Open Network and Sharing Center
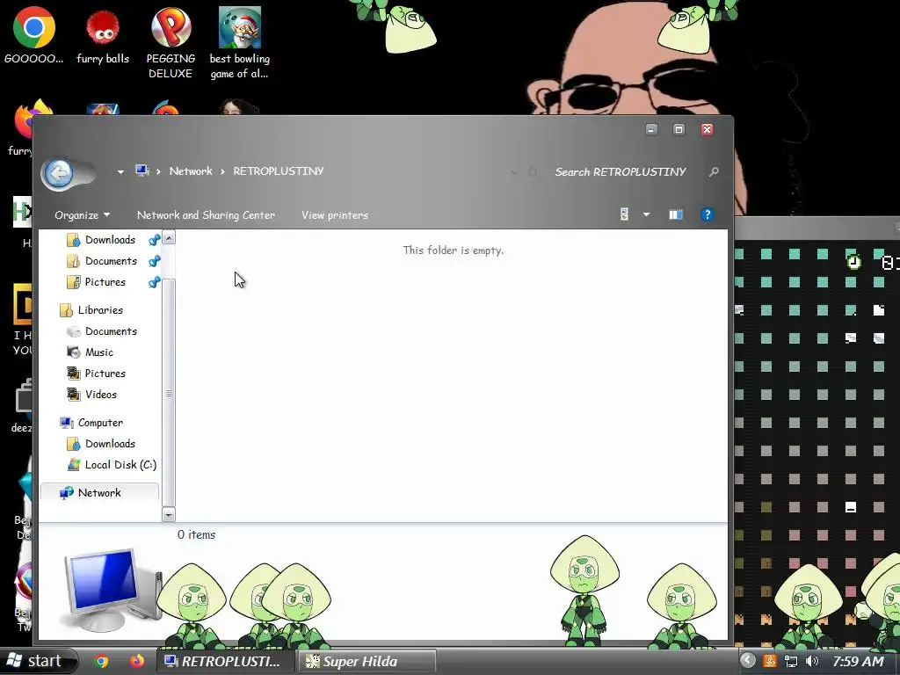The width and height of the screenshot is (900, 675). (206, 214)
